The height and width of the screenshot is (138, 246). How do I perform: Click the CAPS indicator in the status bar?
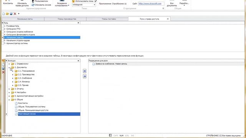[116, 135]
